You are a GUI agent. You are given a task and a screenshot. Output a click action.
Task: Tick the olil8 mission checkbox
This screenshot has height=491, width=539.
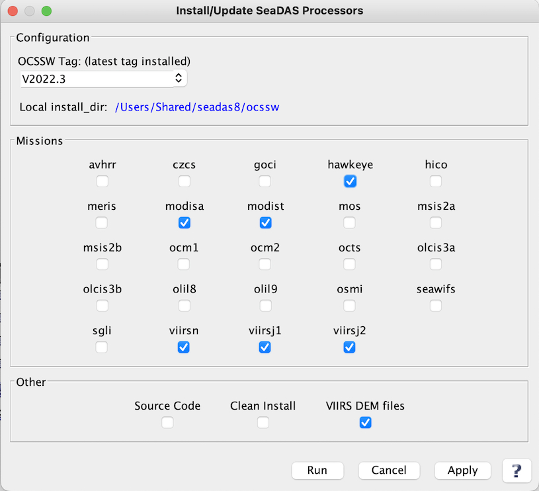(x=185, y=305)
